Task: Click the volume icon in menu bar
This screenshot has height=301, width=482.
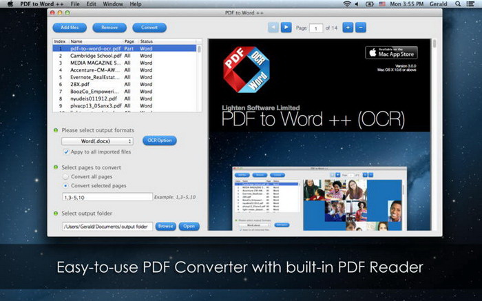Action: coord(357,4)
